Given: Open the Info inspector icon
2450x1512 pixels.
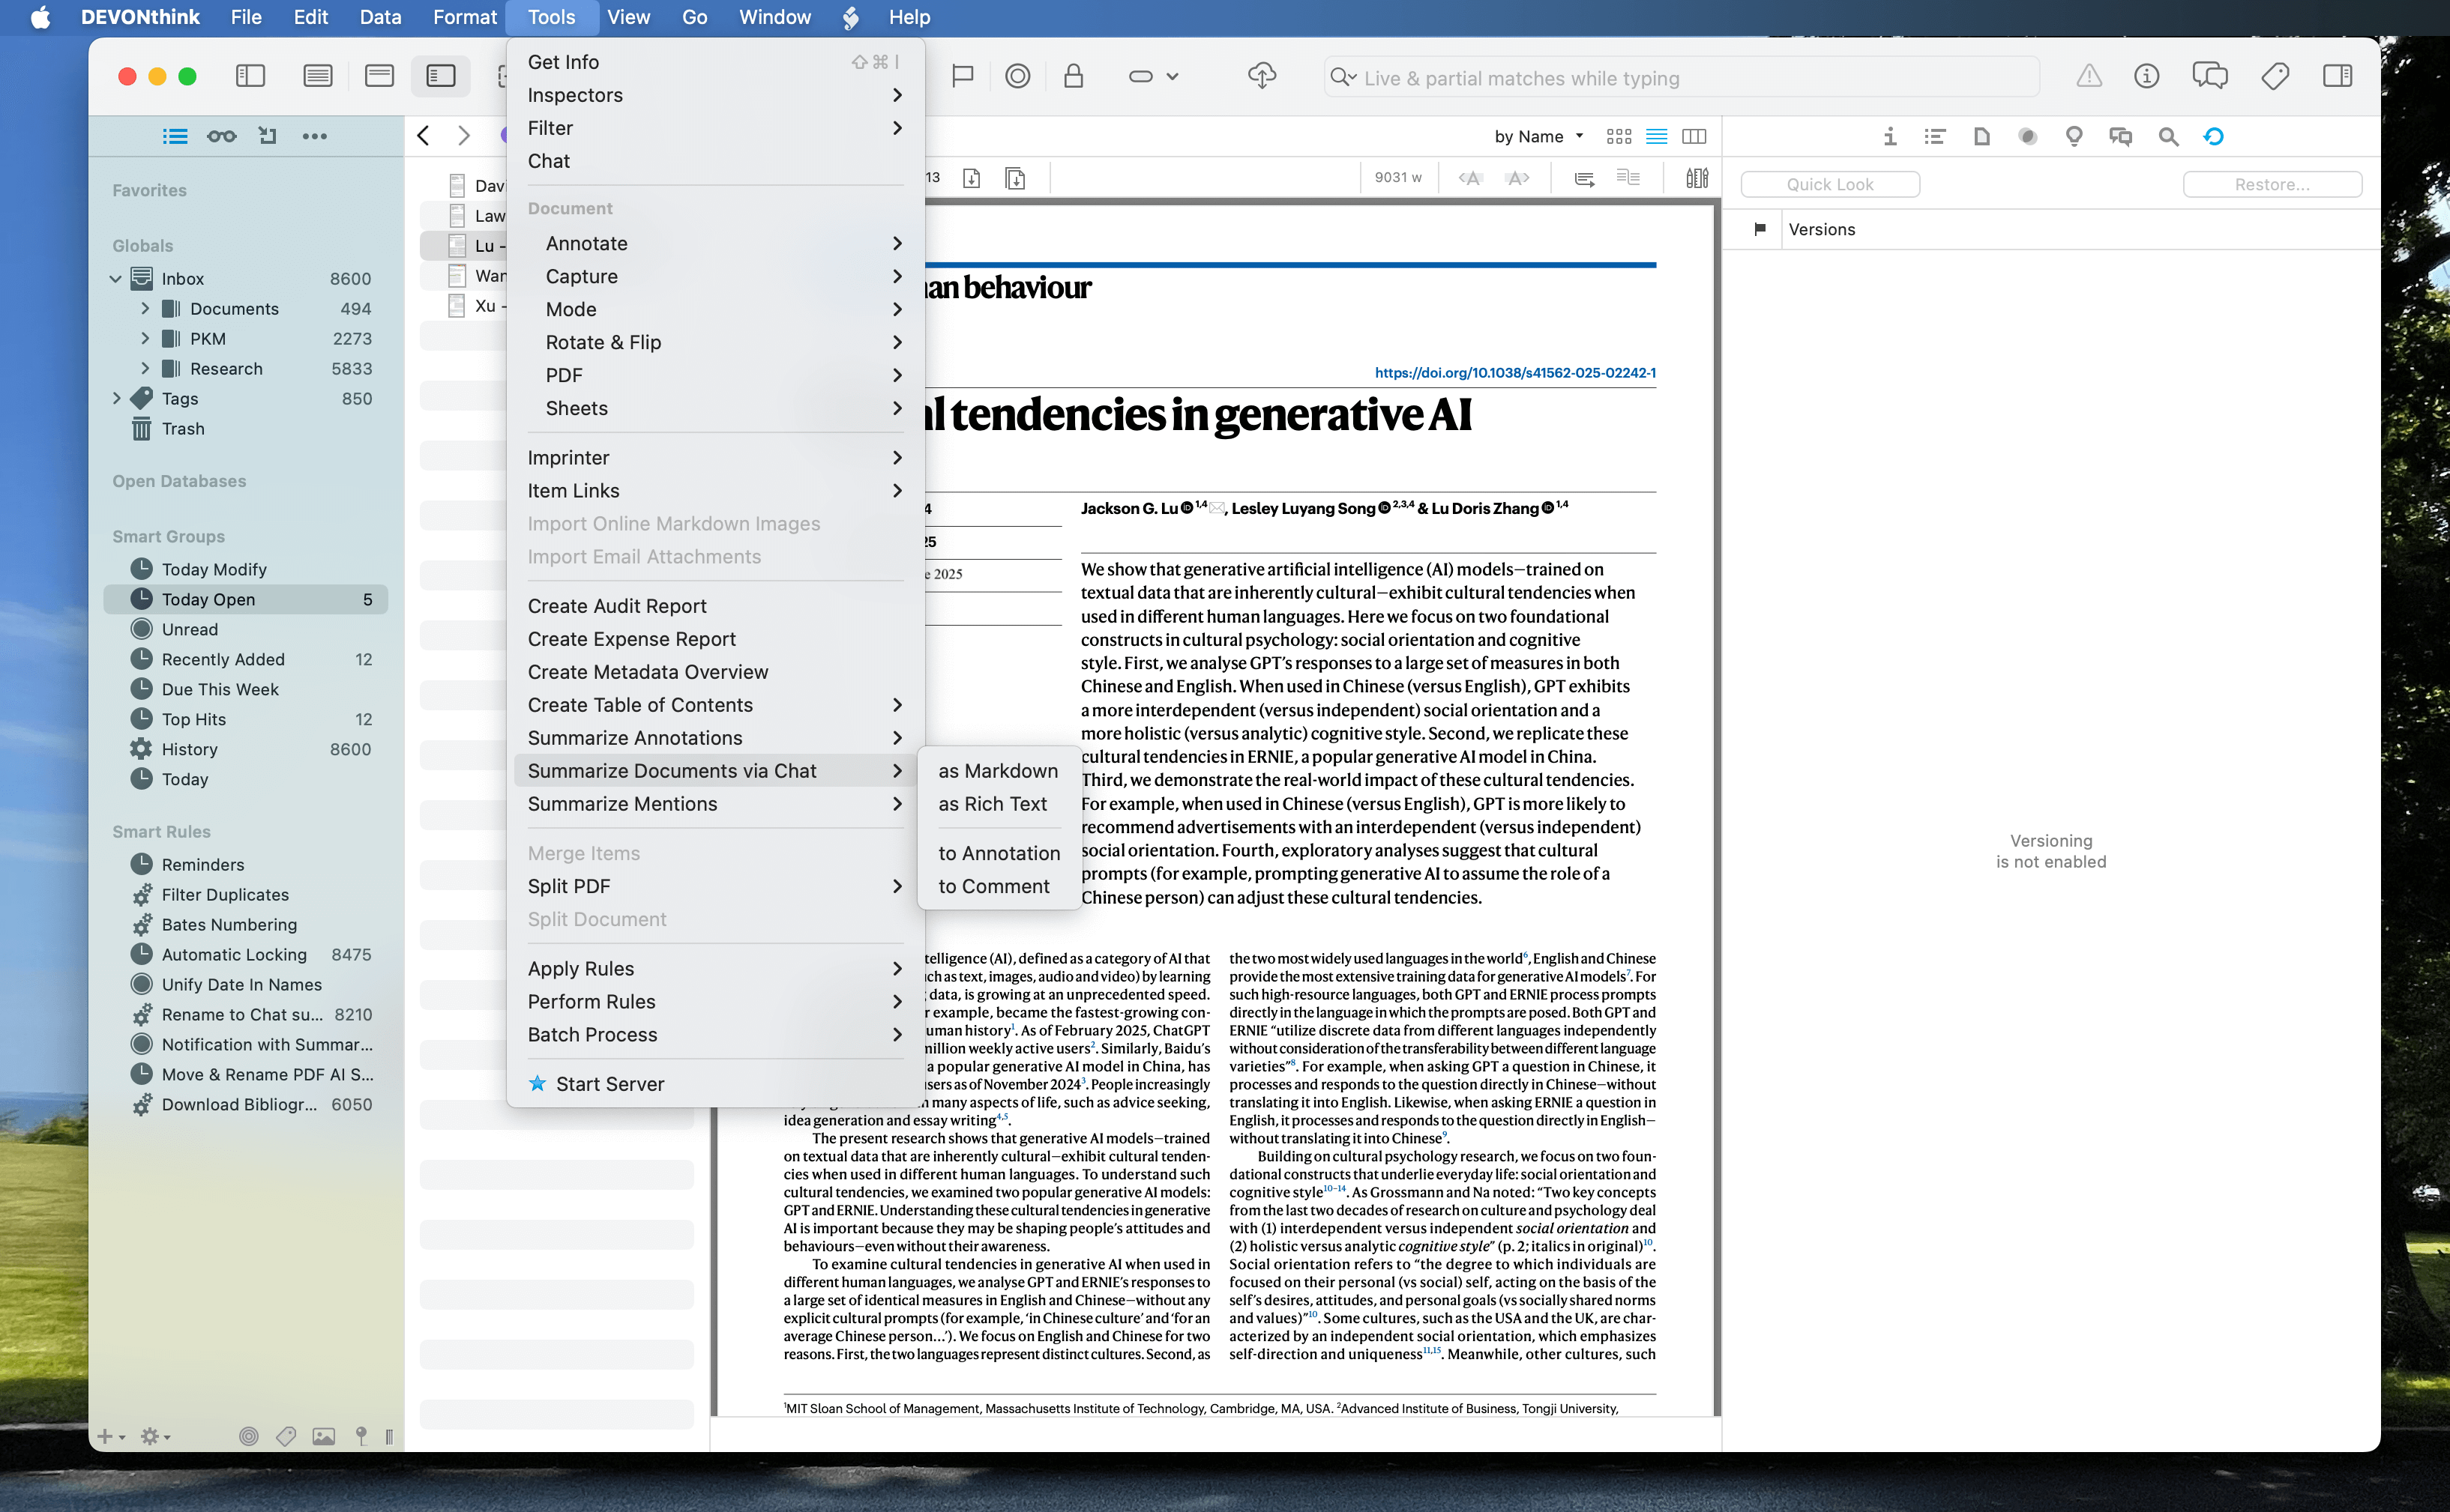Looking at the screenshot, I should point(1890,136).
